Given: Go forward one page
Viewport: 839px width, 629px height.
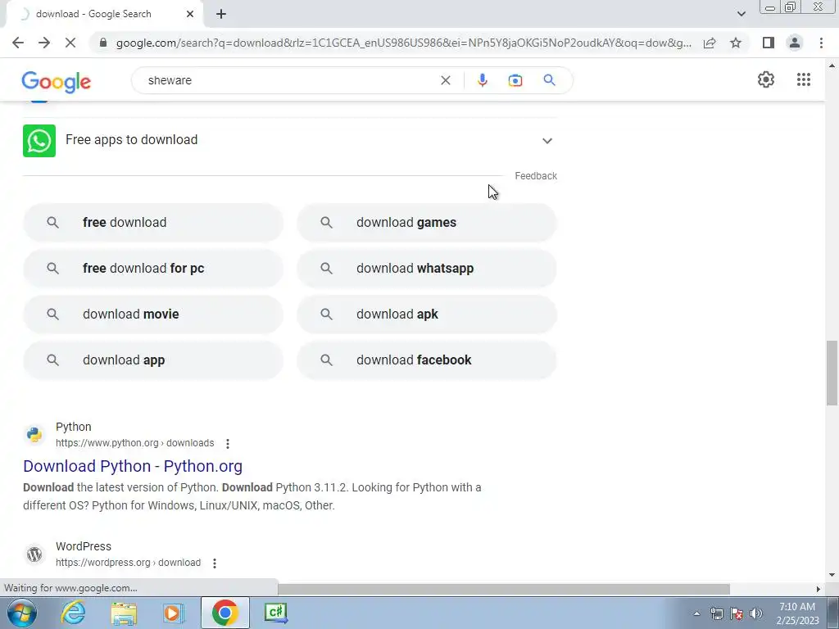Looking at the screenshot, I should (x=44, y=43).
